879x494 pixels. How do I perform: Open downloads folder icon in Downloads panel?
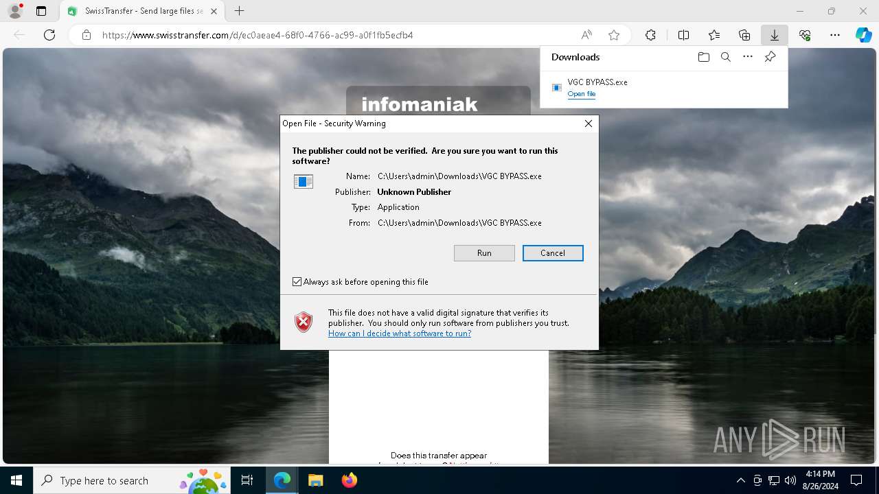(x=703, y=57)
